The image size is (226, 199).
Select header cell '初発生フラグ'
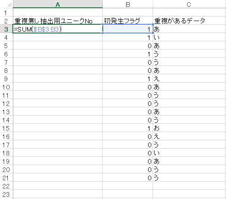127,21
